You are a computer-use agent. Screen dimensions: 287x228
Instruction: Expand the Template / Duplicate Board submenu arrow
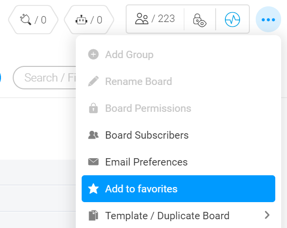point(267,215)
